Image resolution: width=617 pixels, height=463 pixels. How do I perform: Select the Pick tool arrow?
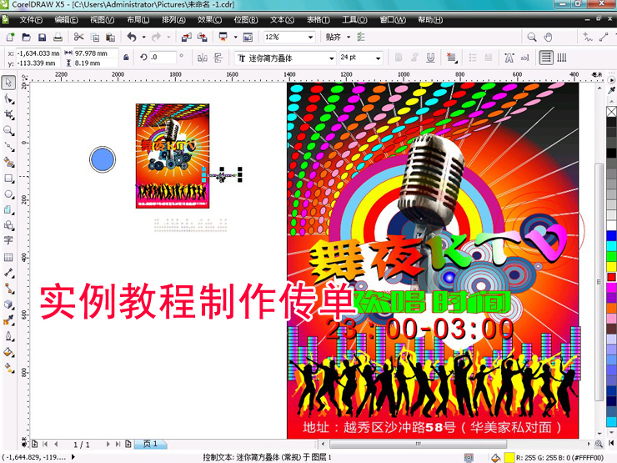click(8, 83)
